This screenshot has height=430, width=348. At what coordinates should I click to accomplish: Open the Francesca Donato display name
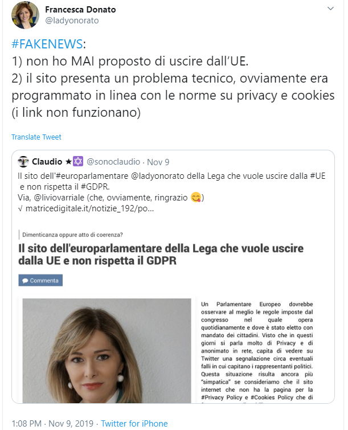80,10
